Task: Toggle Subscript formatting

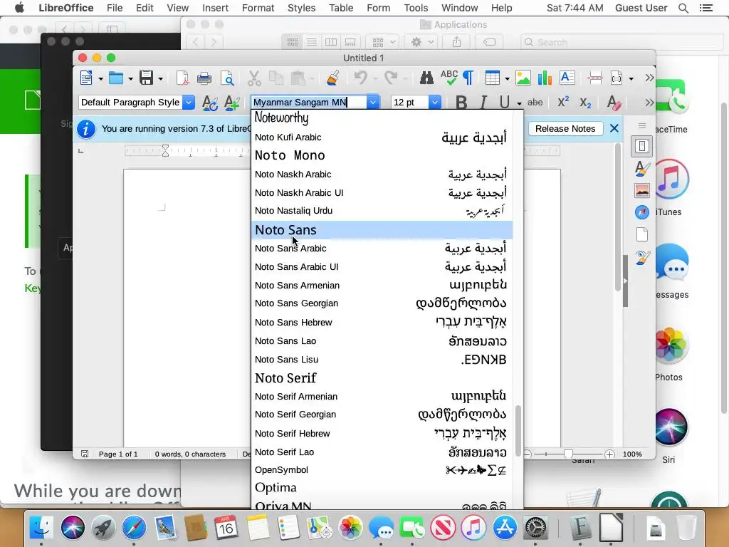Action: pyautogui.click(x=585, y=103)
